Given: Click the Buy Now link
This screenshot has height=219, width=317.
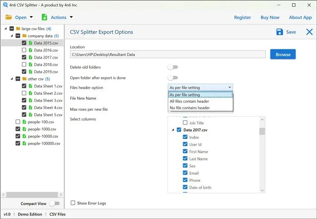Looking at the screenshot, I should click(270, 17).
